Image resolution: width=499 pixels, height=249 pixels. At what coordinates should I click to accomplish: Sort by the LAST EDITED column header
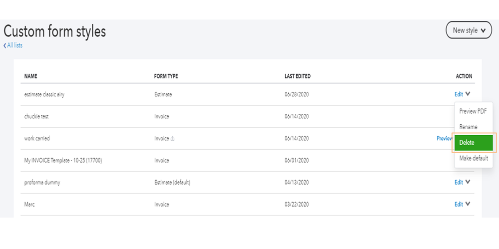(x=297, y=76)
